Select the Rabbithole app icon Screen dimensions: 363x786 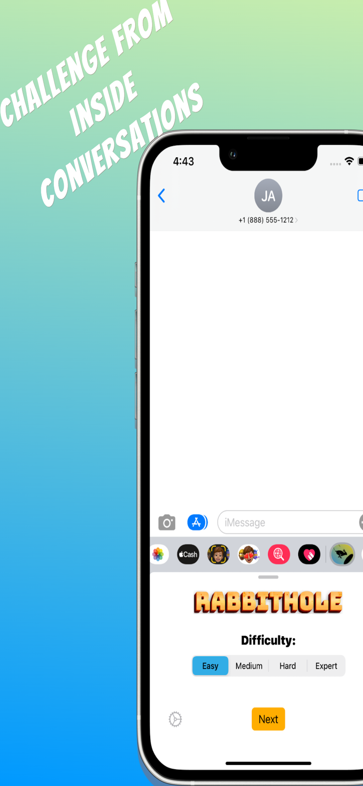[x=342, y=555]
